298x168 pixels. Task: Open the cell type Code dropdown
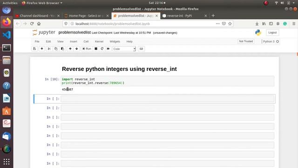coord(124,49)
